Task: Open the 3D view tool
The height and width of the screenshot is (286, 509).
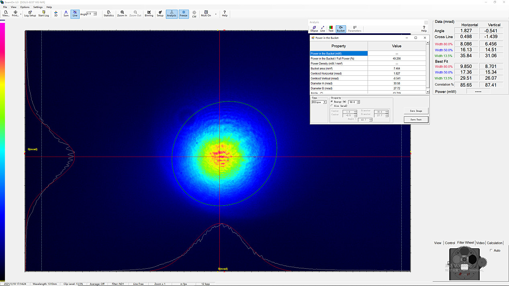Action: 56,14
